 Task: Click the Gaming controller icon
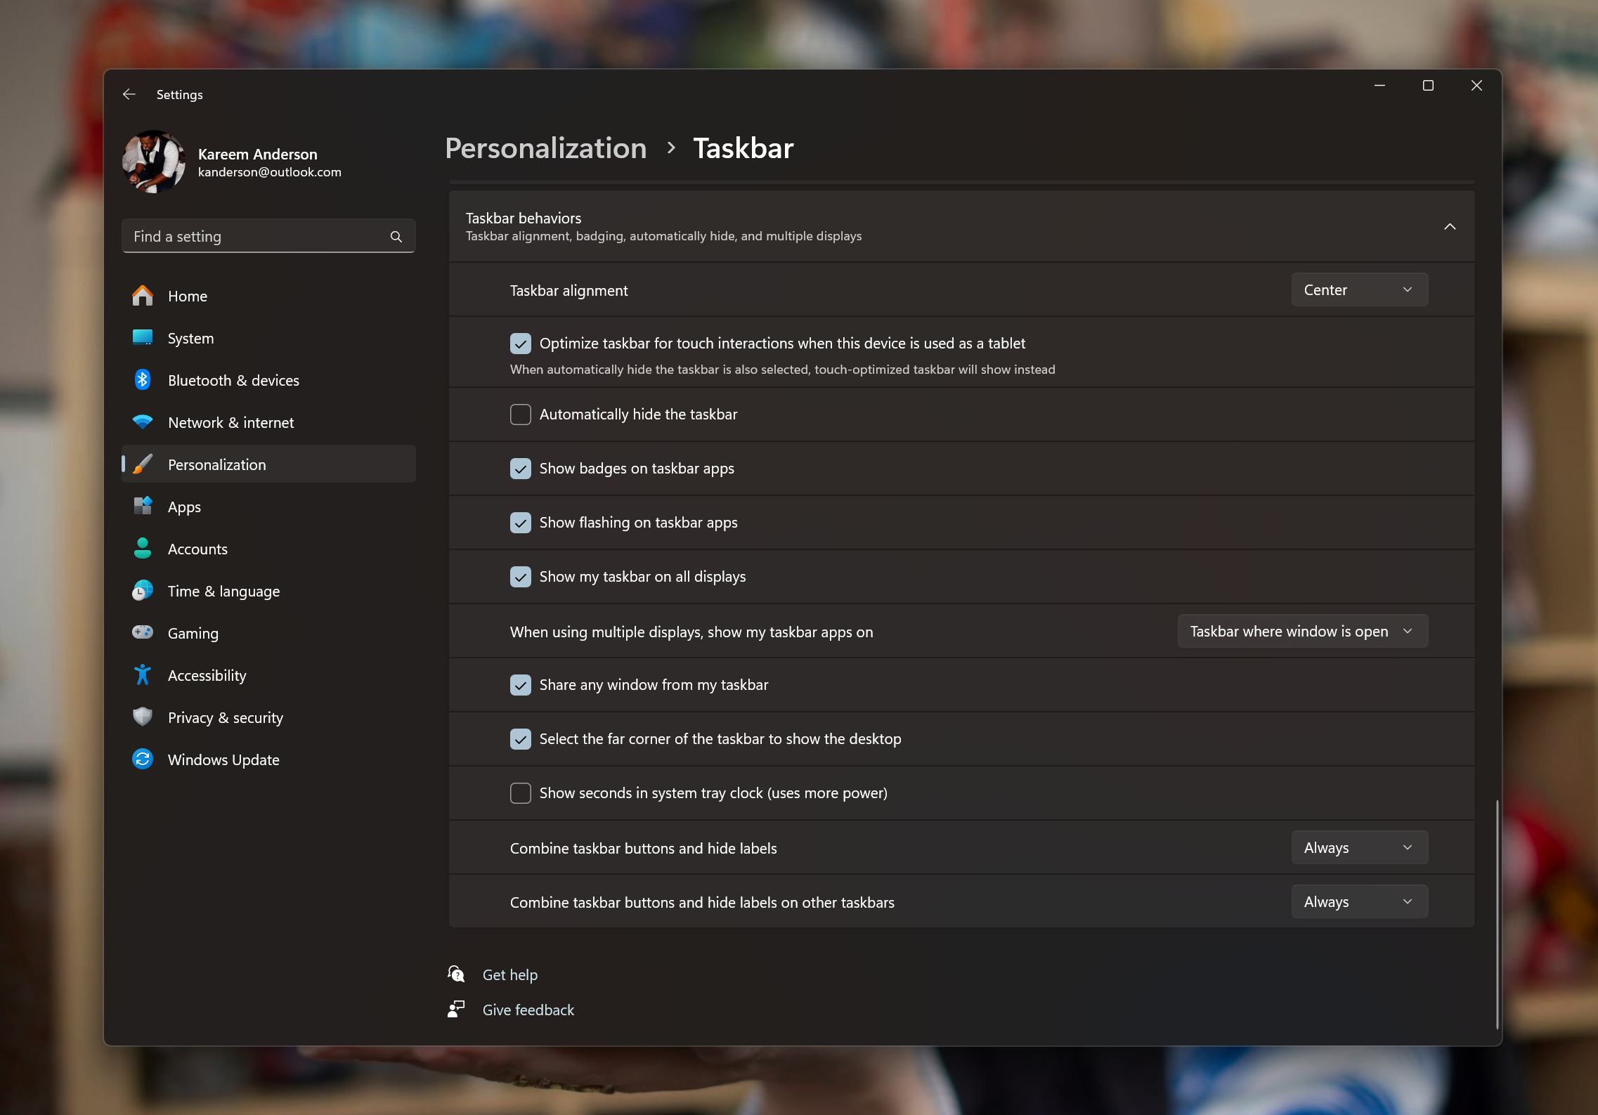pyautogui.click(x=143, y=632)
